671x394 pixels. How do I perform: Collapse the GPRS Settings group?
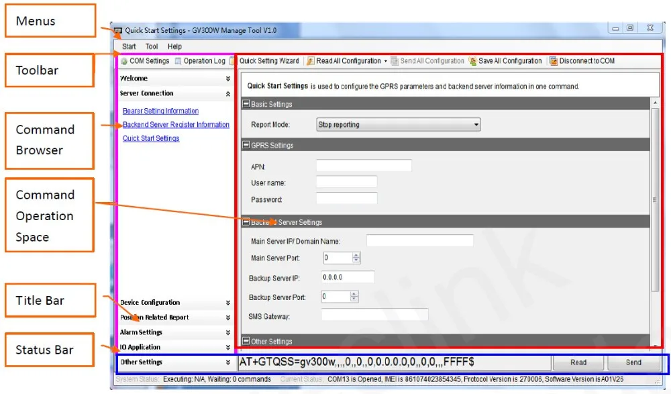[246, 145]
